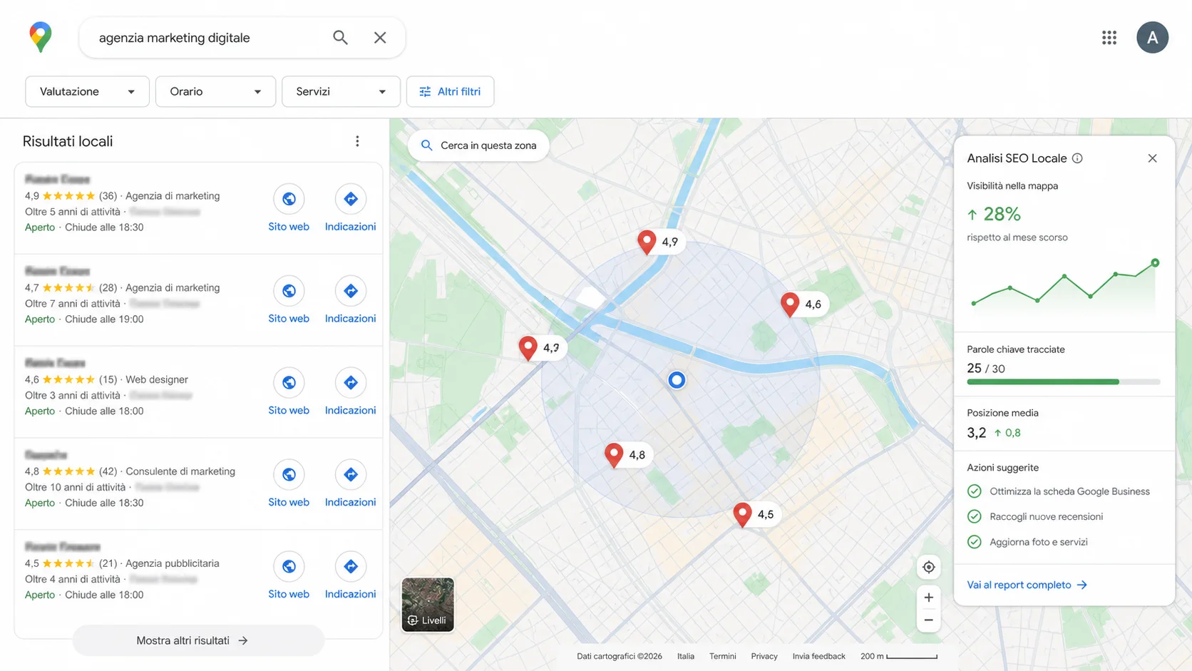1192x671 pixels.
Task: Get directions to Consulente di marketing listing
Action: 350,484
